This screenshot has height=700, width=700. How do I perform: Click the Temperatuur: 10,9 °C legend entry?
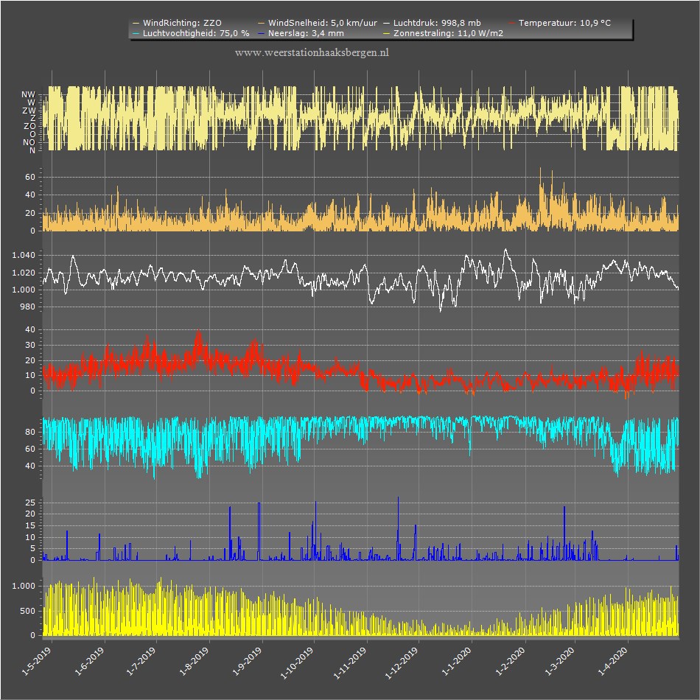559,23
